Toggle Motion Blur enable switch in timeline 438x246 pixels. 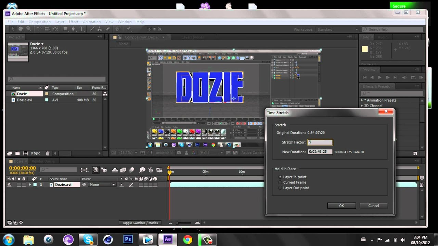(x=132, y=170)
